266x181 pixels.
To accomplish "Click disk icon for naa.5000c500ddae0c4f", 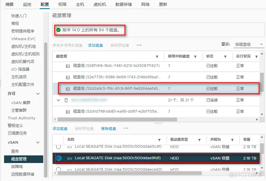I will coord(70,147).
